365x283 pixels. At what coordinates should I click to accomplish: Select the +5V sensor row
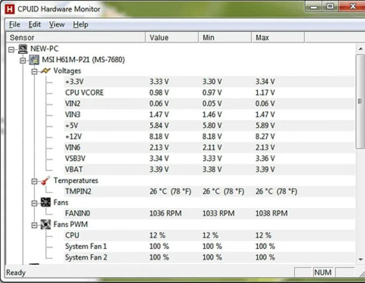pyautogui.click(x=209, y=125)
